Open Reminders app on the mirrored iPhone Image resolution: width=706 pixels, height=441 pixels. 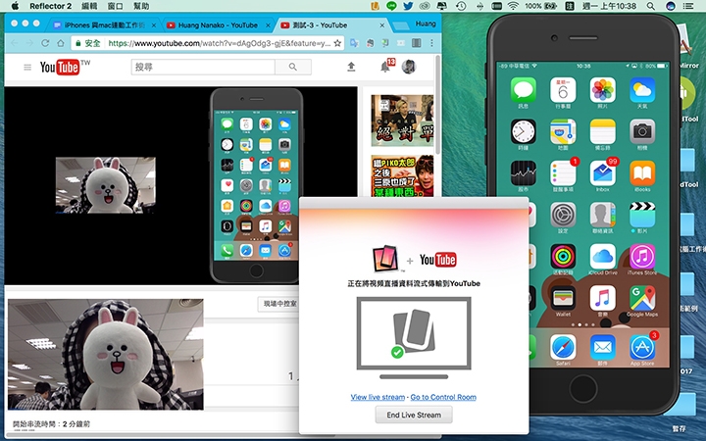[563, 173]
